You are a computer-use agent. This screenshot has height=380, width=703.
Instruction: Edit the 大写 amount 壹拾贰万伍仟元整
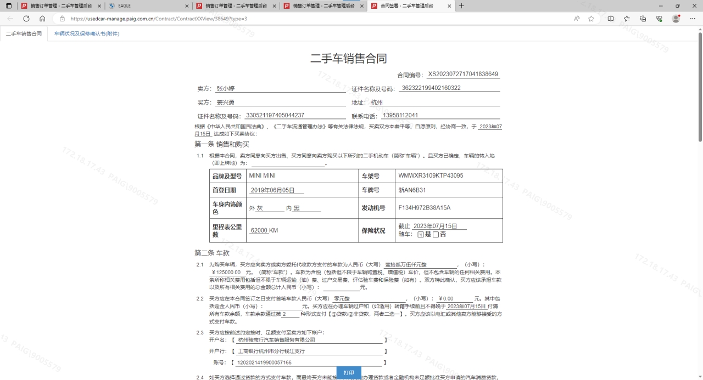(421, 265)
